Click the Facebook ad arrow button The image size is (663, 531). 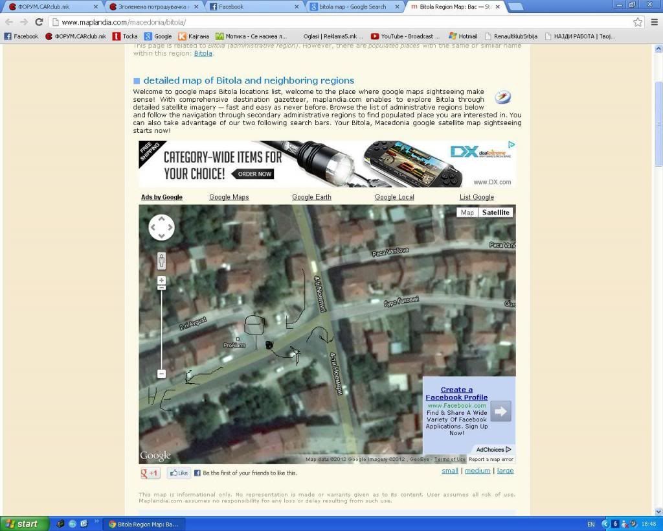500,411
